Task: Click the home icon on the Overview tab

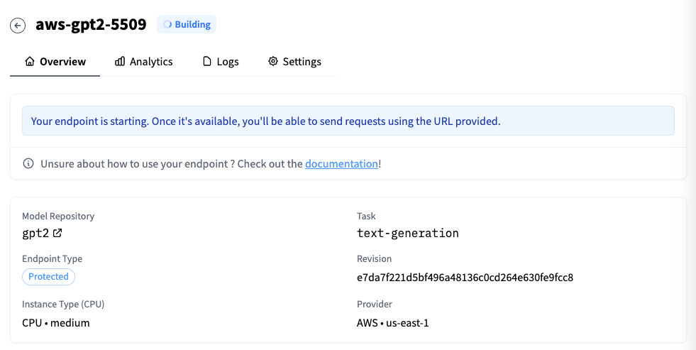Action: [30, 62]
